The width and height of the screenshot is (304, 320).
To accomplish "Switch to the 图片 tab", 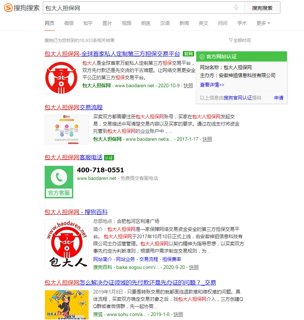I will [107, 23].
